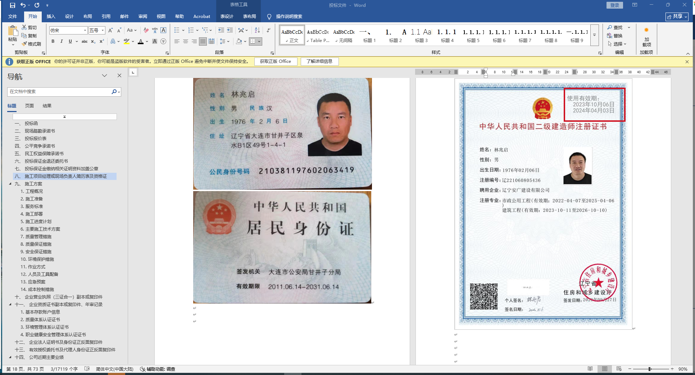Image resolution: width=695 pixels, height=375 pixels.
Task: Open the paragraph dialog launcher (段落 group)
Action: (272, 53)
